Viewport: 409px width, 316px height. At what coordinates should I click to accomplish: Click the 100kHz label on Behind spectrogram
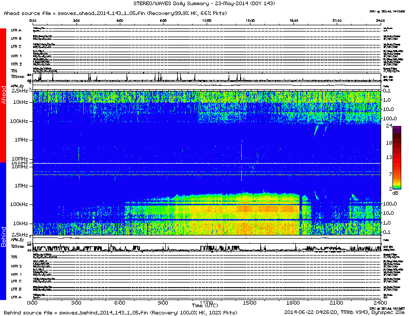pos(19,204)
